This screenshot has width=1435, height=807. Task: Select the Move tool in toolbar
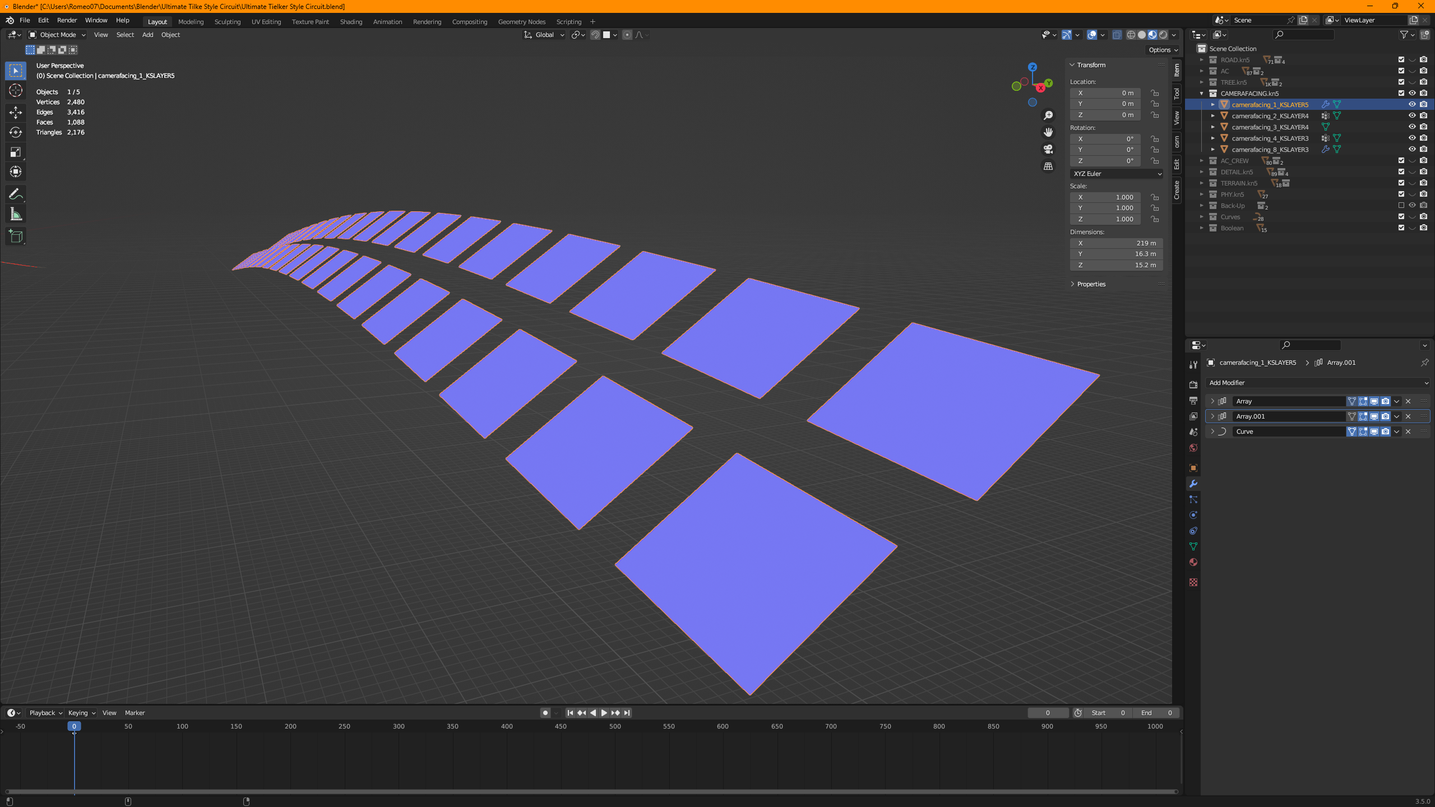pyautogui.click(x=16, y=113)
